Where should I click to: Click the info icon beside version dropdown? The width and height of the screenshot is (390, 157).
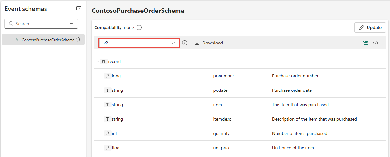[x=185, y=43]
